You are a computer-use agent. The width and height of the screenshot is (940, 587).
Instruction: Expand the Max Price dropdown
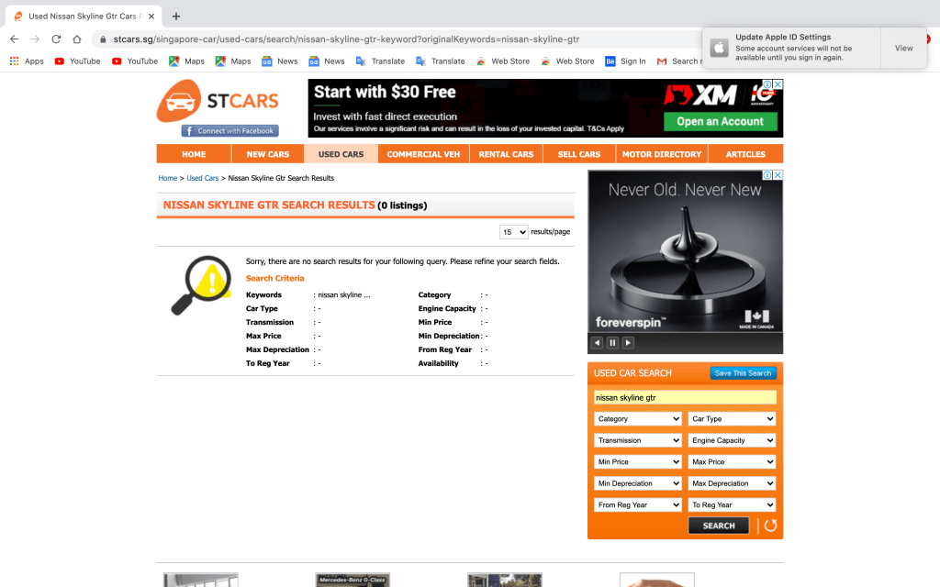point(732,462)
